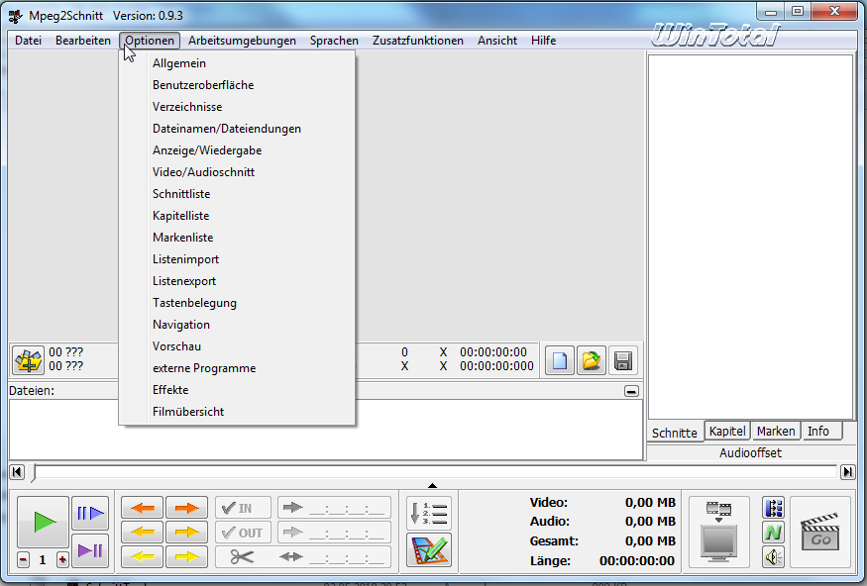Choose the Verzeichnisse menu entry
Viewport: 867px width, 586px height.
click(x=237, y=107)
